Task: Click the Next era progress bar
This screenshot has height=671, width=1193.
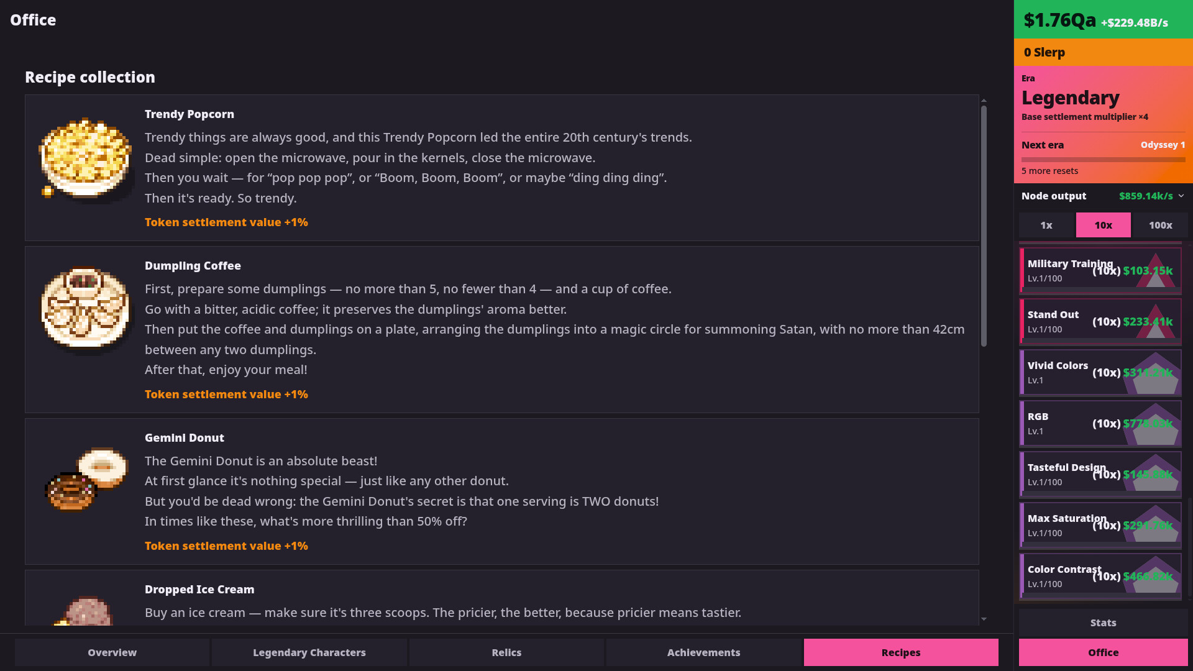Action: tap(1104, 160)
